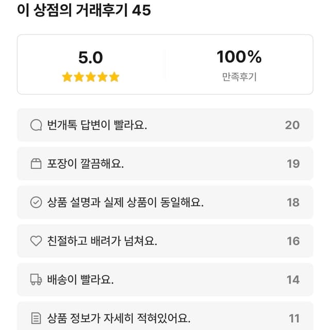Select the '포장이 깔끔해요.' review row
The height and width of the screenshot is (330, 330).
click(x=165, y=163)
